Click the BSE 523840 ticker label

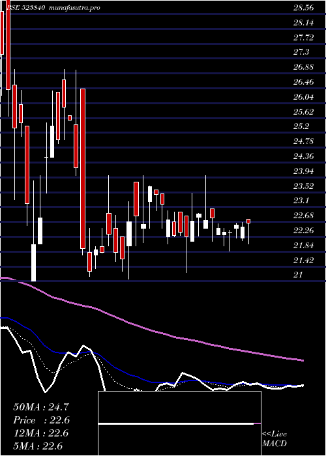pyautogui.click(x=25, y=8)
